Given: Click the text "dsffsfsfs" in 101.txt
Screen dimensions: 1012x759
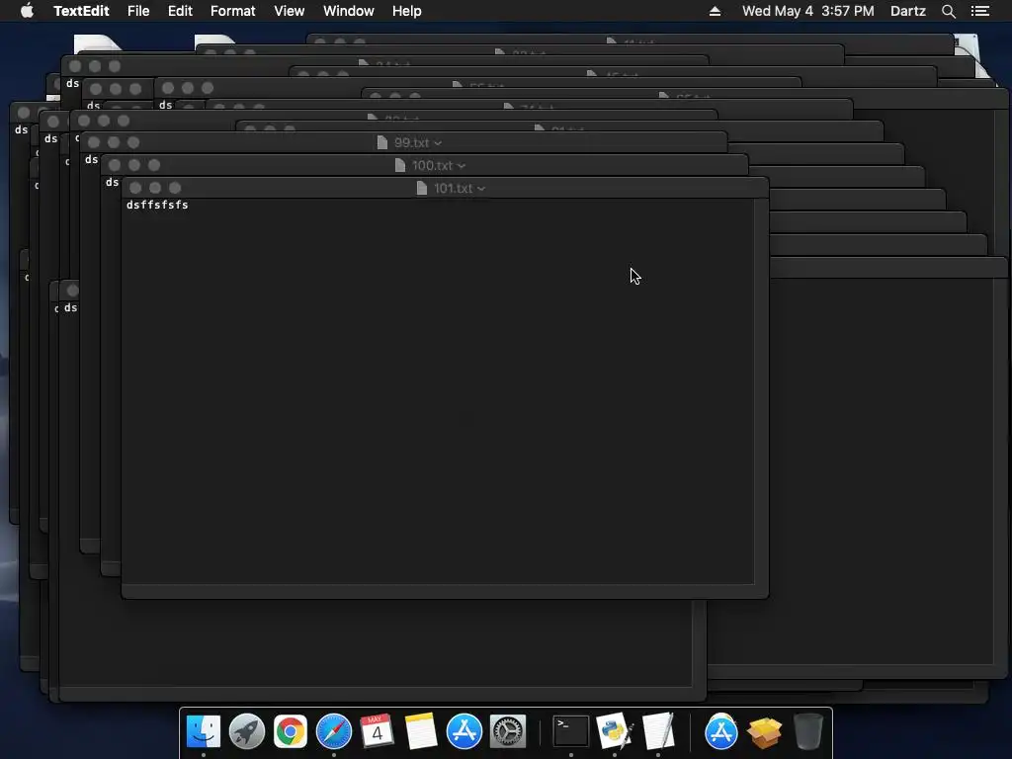Looking at the screenshot, I should (157, 205).
